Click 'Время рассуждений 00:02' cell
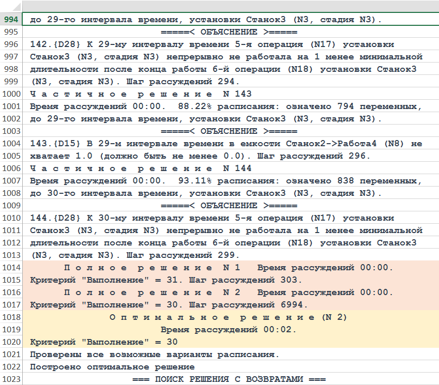 pos(228,330)
